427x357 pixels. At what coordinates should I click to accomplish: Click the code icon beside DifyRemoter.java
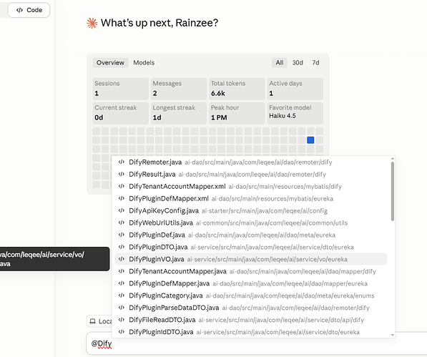click(x=122, y=162)
